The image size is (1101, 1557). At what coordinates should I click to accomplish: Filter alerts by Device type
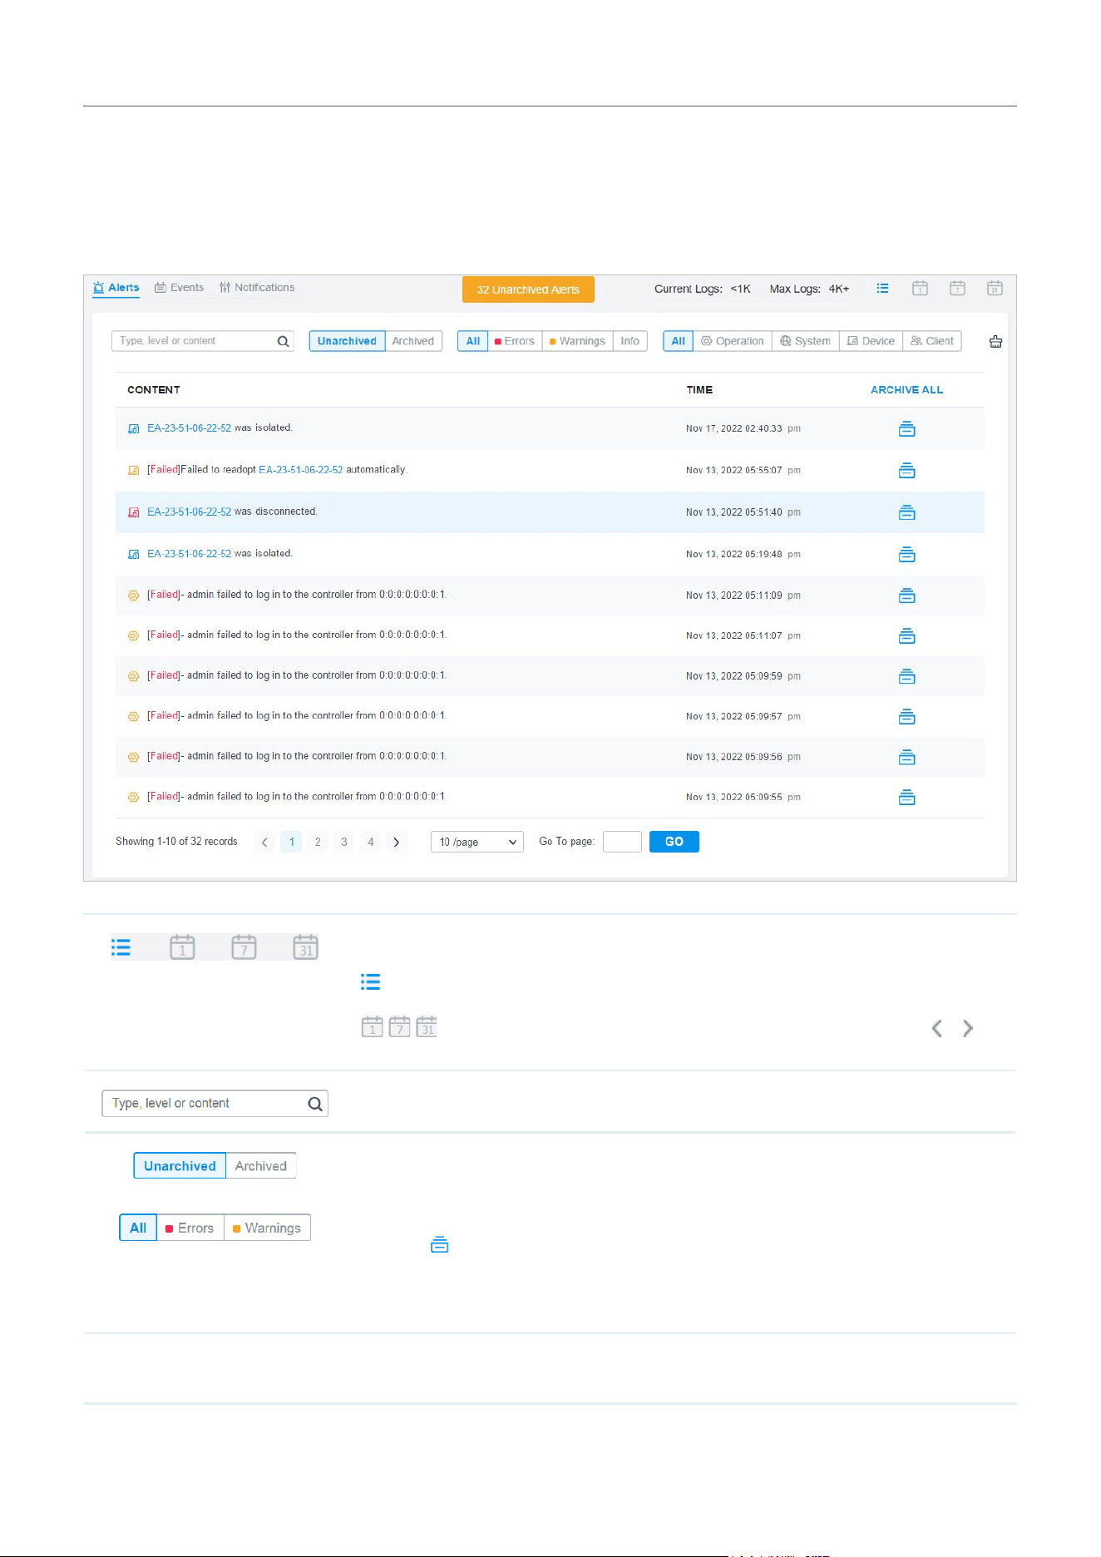(871, 341)
